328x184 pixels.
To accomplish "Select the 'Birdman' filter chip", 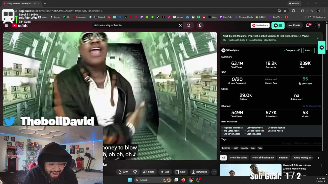I will point(284,158).
